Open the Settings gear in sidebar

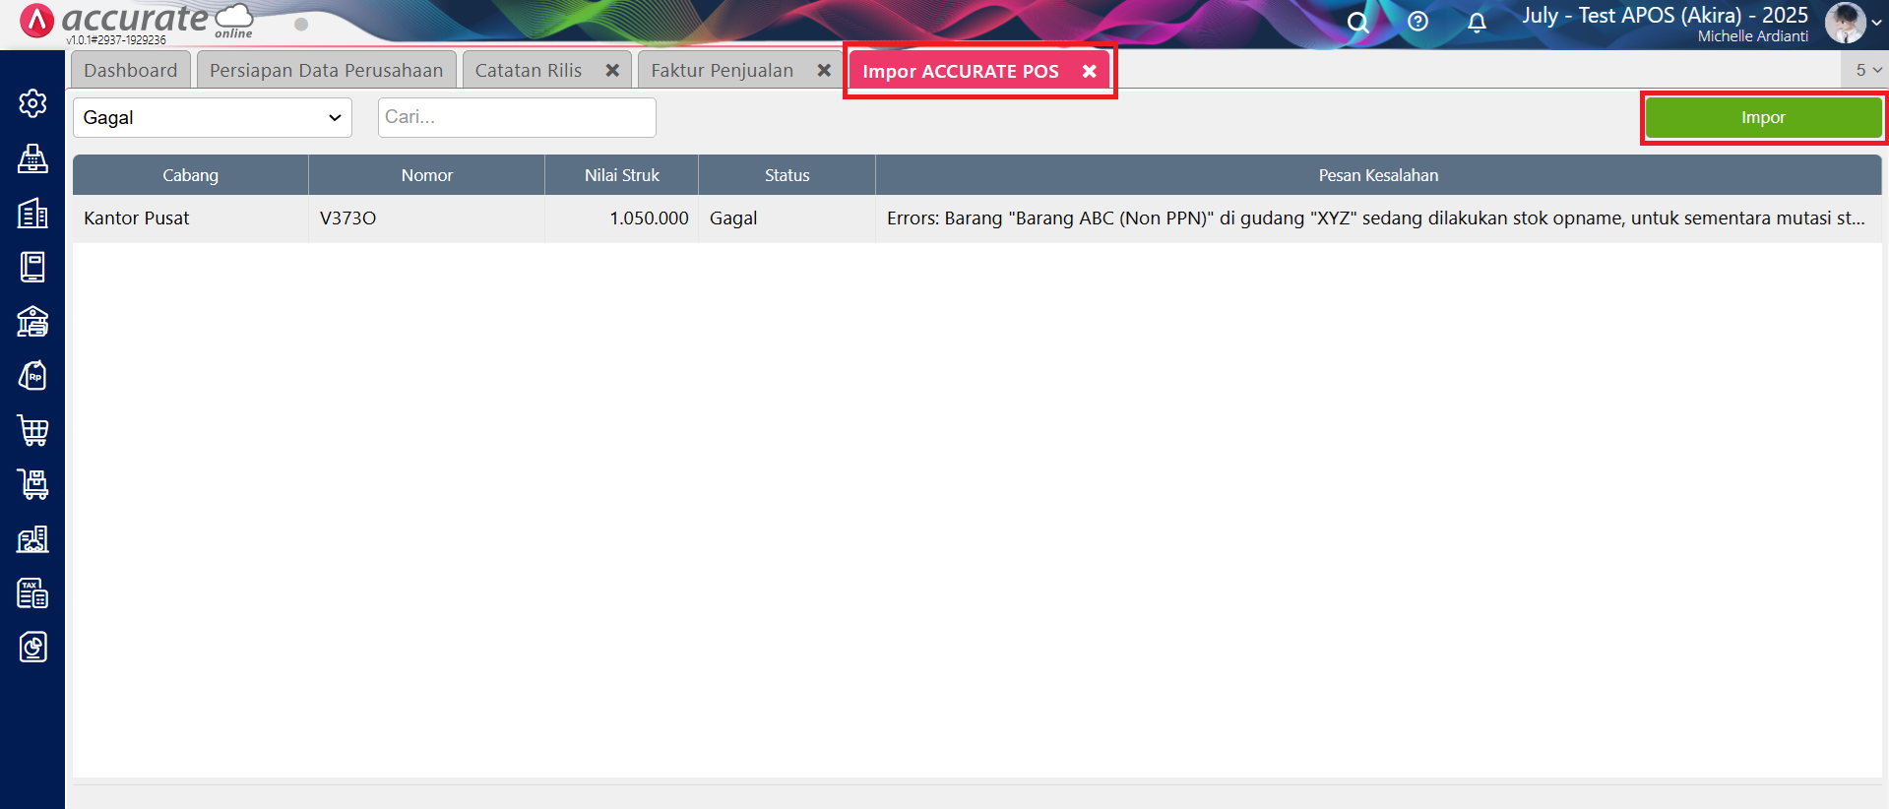[32, 103]
